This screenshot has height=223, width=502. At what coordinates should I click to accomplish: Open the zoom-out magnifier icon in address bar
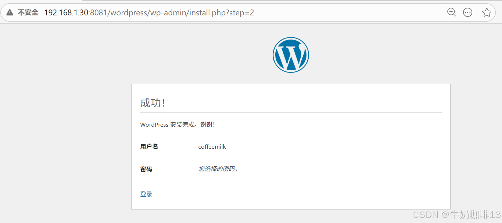pyautogui.click(x=452, y=12)
